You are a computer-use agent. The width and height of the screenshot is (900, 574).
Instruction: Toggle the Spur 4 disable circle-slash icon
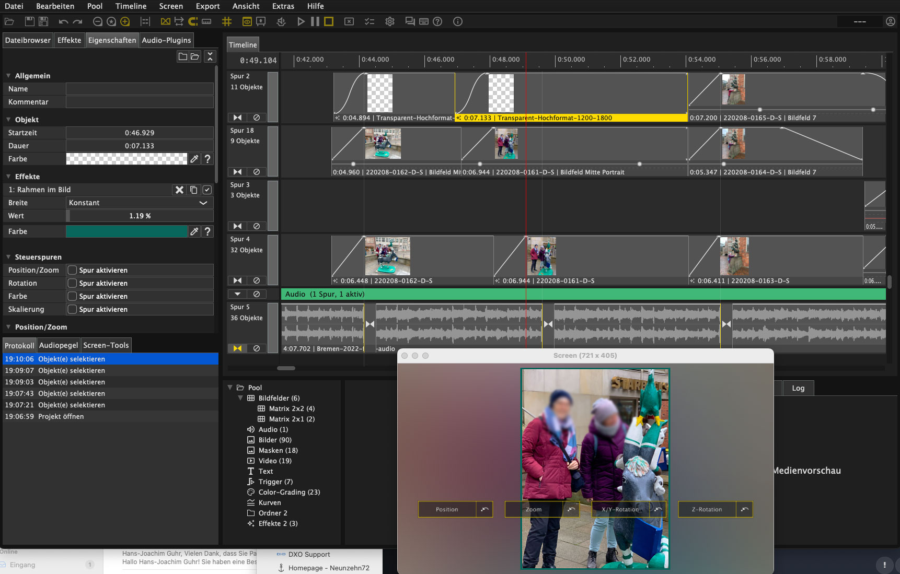(x=257, y=280)
